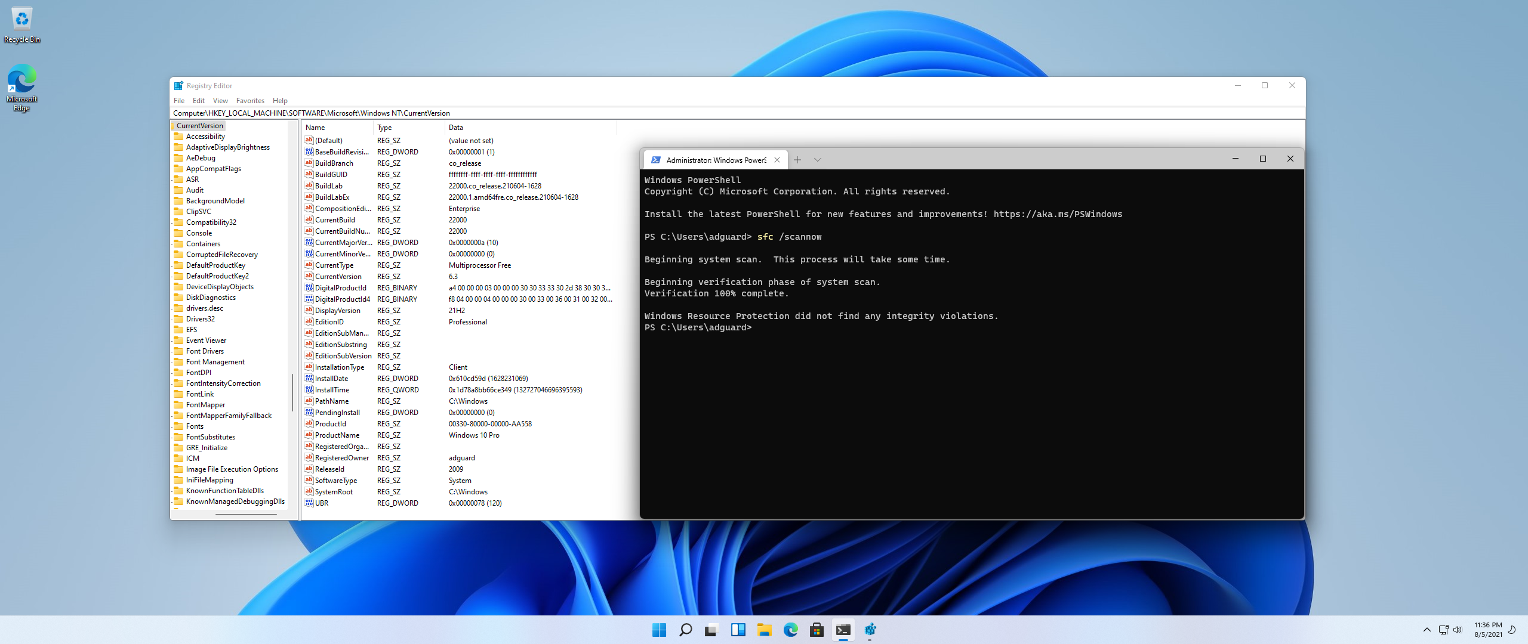The height and width of the screenshot is (644, 1528).
Task: Select the DigitalProductId binary value icon
Action: pos(309,287)
